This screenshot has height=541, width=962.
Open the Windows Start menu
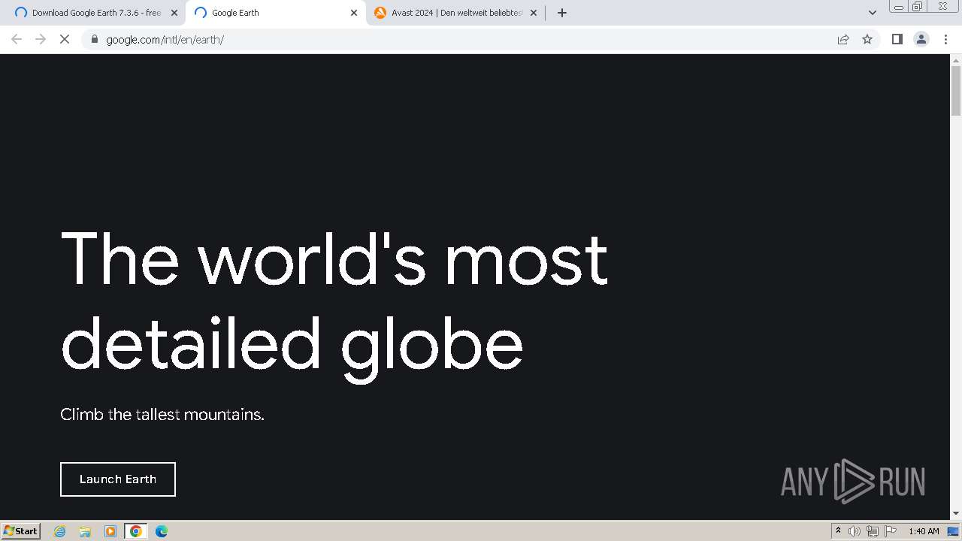(x=21, y=531)
